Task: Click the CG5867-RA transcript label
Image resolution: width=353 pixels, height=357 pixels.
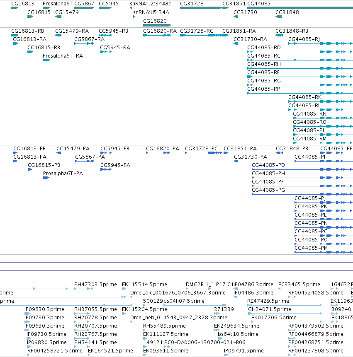Action: (89, 39)
